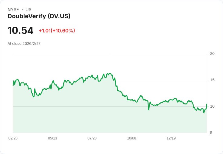Click the US market label
The width and height of the screenshot is (223, 154).
coord(28,10)
